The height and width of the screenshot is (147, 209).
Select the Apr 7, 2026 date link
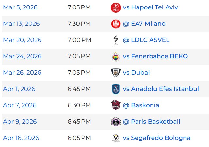pyautogui.click(x=20, y=105)
